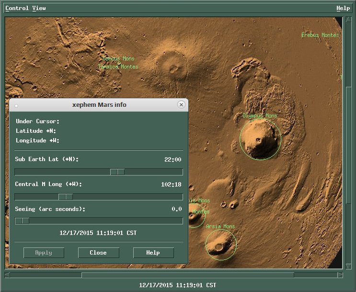Click the Olympus Mons green circle marker
This screenshot has width=356, height=292.
261,139
